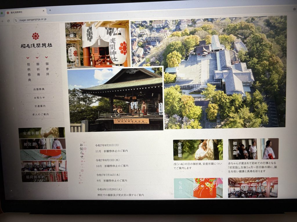Reload the page with the refresh icon

[x=8, y=21]
